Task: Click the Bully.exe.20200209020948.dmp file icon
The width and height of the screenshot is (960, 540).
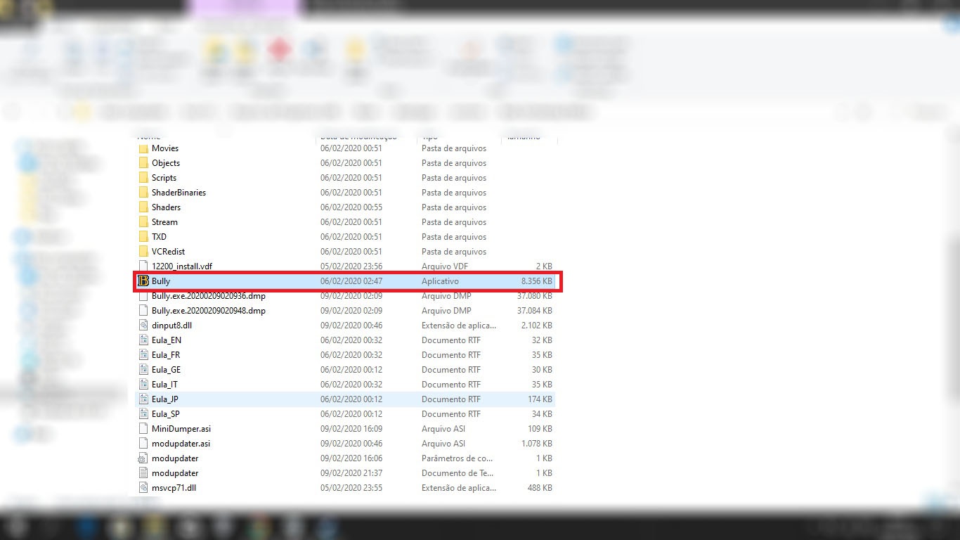Action: [x=143, y=311]
